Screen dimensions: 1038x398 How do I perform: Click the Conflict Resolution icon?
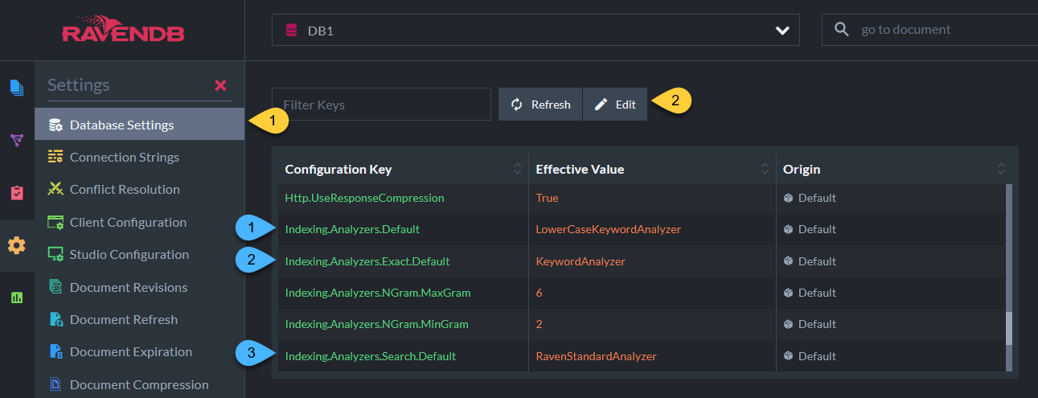[55, 189]
